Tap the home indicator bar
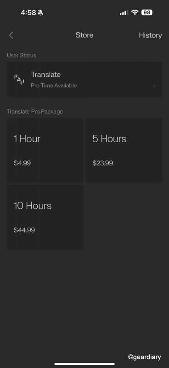The image size is (169, 368). click(84, 364)
